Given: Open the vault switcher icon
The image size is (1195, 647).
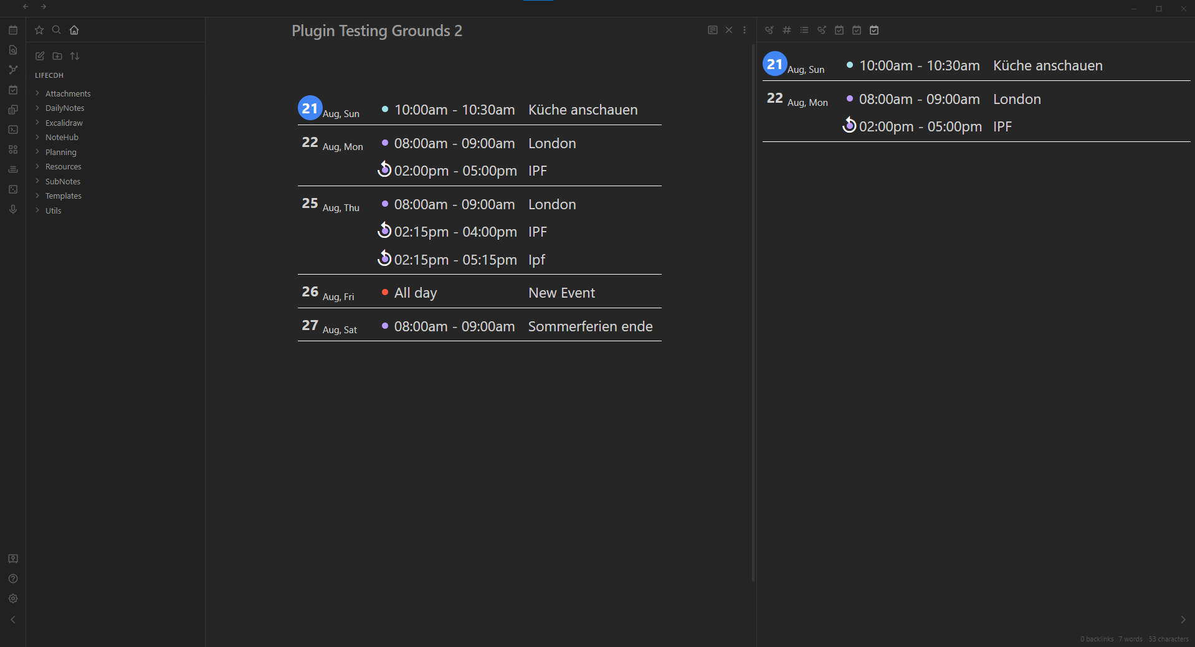Looking at the screenshot, I should click(x=13, y=559).
